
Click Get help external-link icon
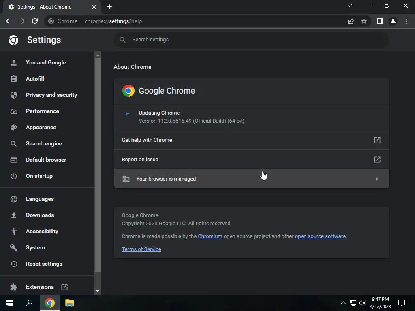click(x=377, y=140)
